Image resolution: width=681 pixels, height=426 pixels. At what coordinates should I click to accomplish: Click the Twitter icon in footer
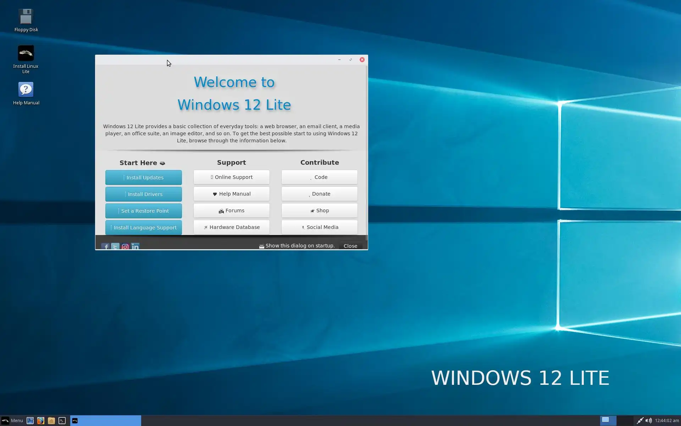click(x=115, y=246)
